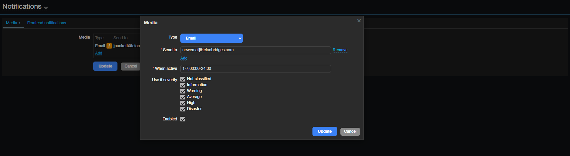Click the When active period field

pos(256,69)
